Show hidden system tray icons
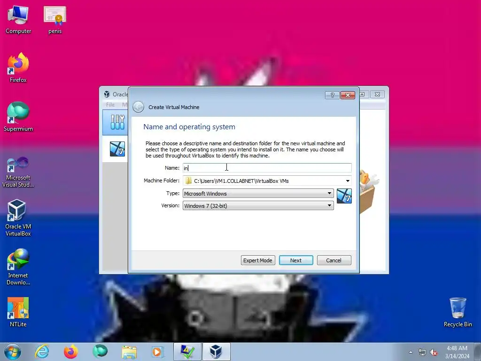The height and width of the screenshot is (361, 481). click(411, 352)
